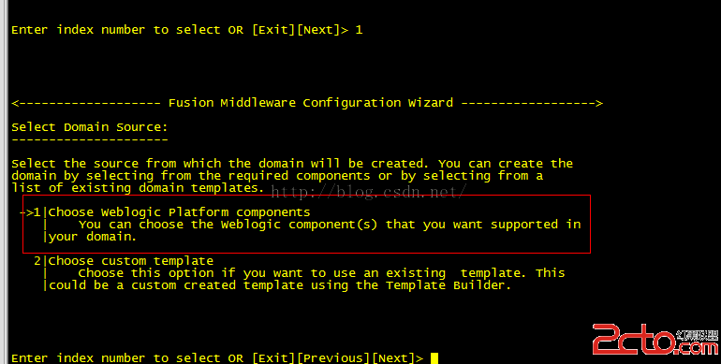Click the paragraph about existing domain templates
This screenshot has height=364, width=721.
[292, 176]
